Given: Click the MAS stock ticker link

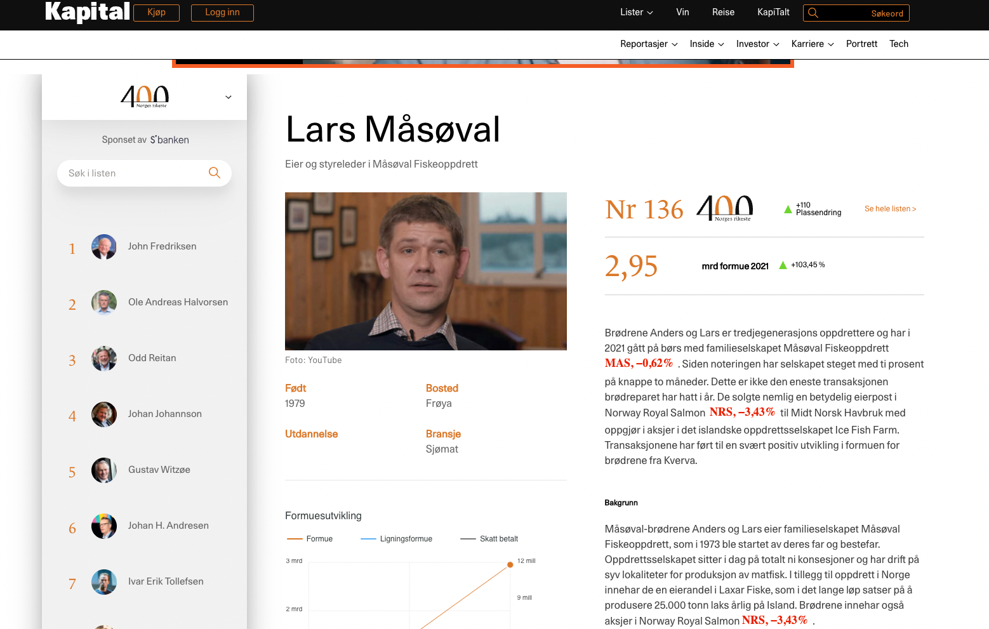Looking at the screenshot, I should click(x=639, y=363).
